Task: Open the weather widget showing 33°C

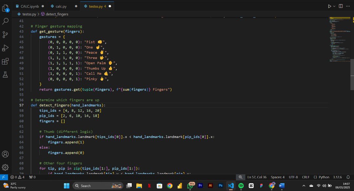Action: (x=15, y=185)
